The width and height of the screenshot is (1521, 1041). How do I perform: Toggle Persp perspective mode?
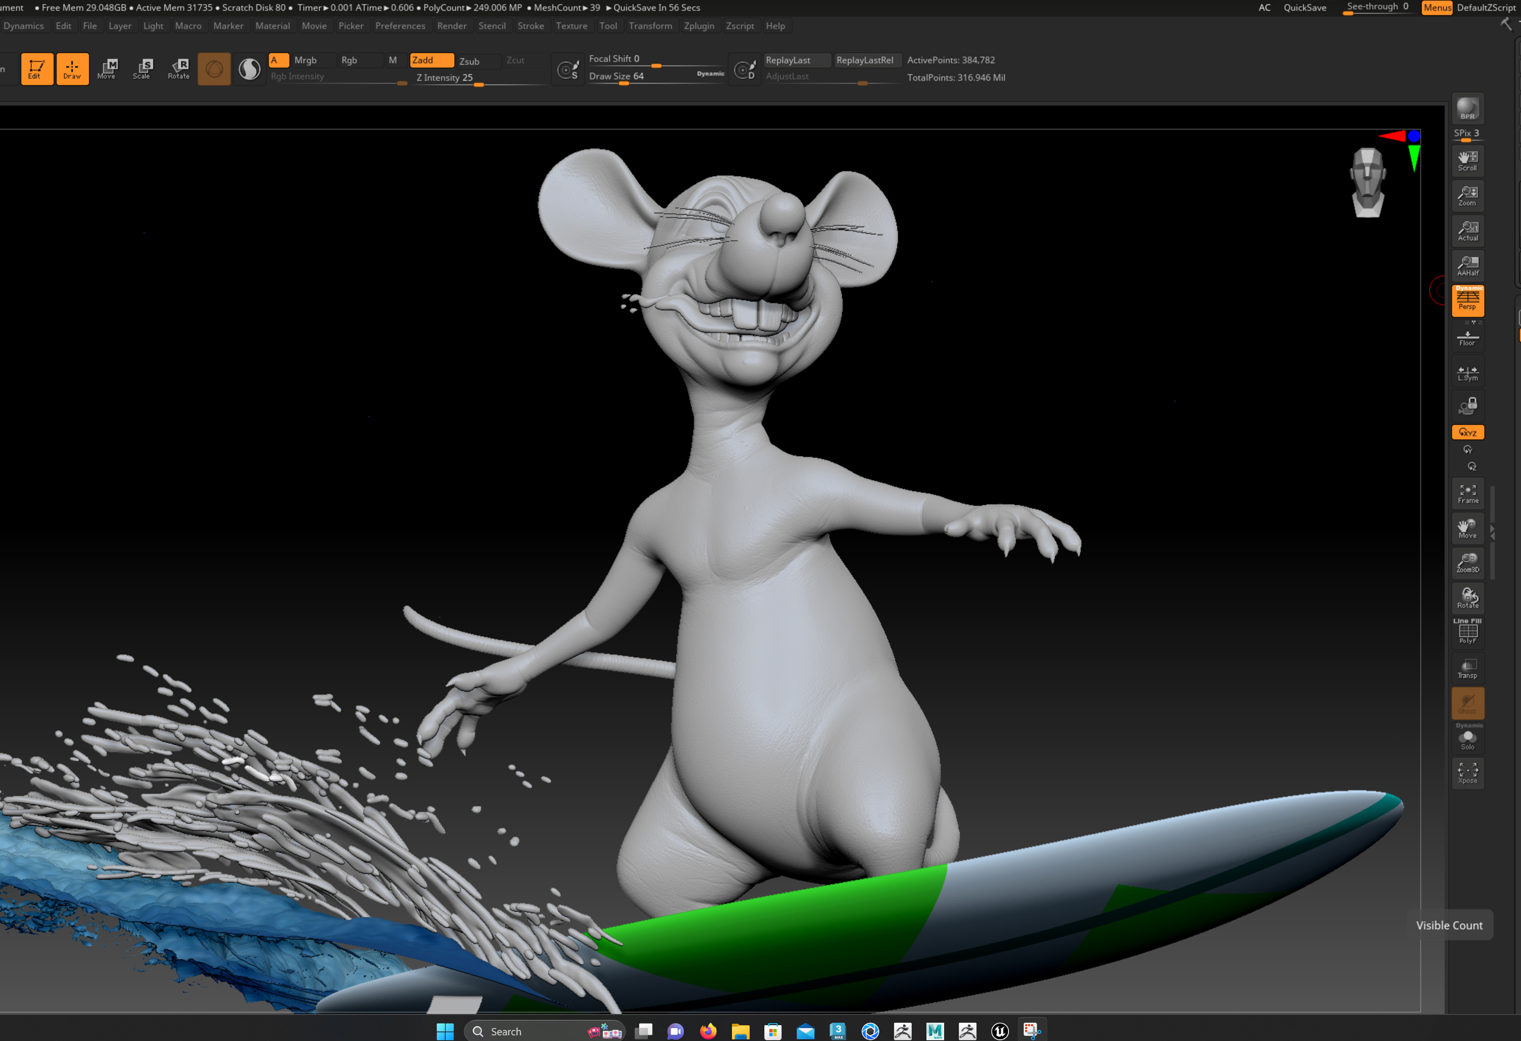pyautogui.click(x=1467, y=300)
